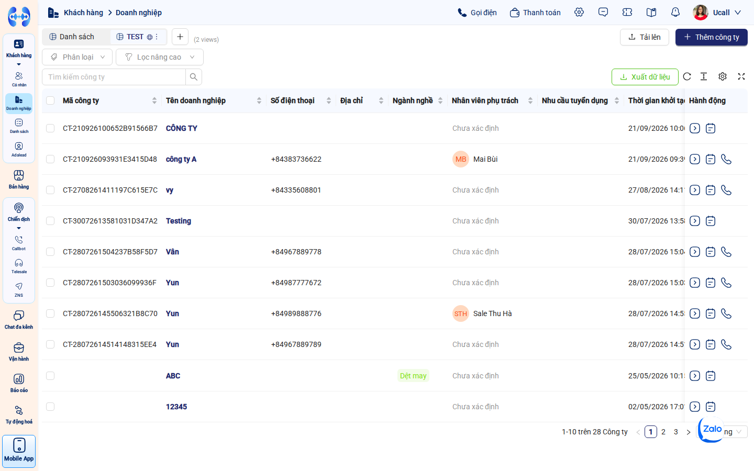Click the Ucall logo
Viewport: 754px width, 471px height.
19,17
